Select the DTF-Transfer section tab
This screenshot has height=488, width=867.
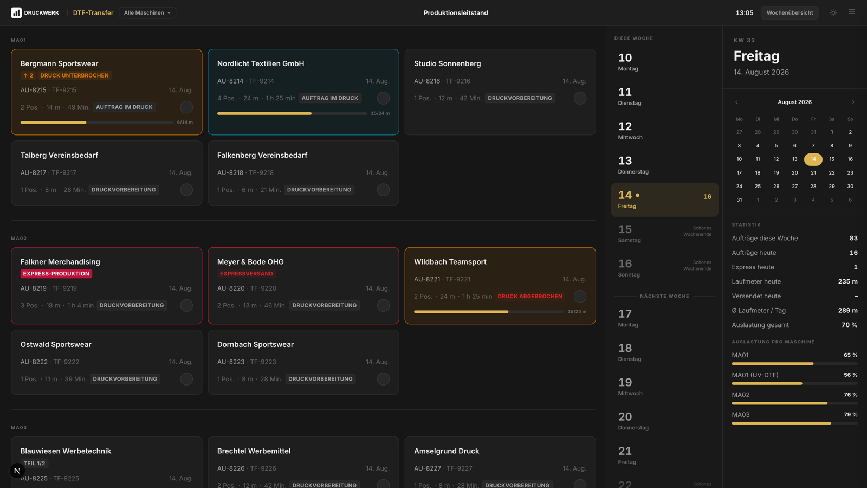(x=93, y=12)
